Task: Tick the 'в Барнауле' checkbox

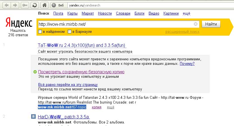Action: pos(70,32)
